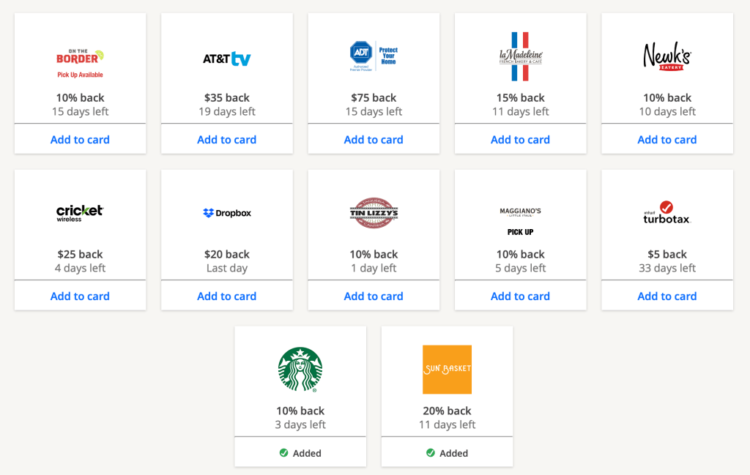Click the Newk's Eatery logo
The width and height of the screenshot is (750, 475).
pyautogui.click(x=667, y=56)
